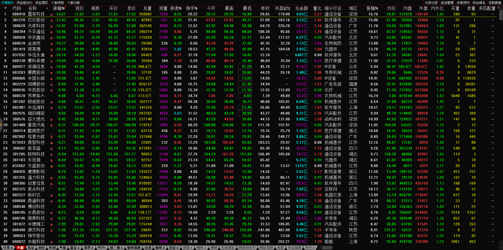Open the header dropdown triangle beside 代码 column
This screenshot has height=250, width=503.
(x=5, y=8)
